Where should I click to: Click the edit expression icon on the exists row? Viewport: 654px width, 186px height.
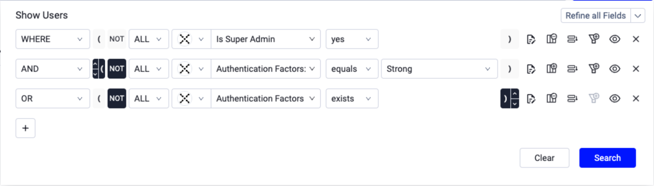[x=531, y=99]
